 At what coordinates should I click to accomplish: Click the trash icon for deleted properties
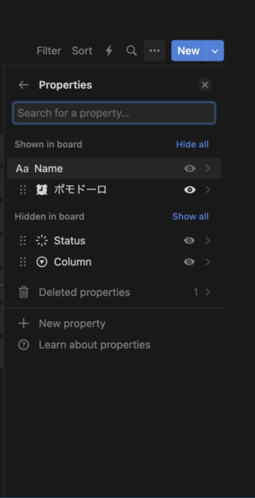pyautogui.click(x=24, y=292)
